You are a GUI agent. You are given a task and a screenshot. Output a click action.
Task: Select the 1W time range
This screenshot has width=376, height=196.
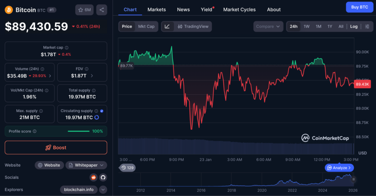point(306,26)
